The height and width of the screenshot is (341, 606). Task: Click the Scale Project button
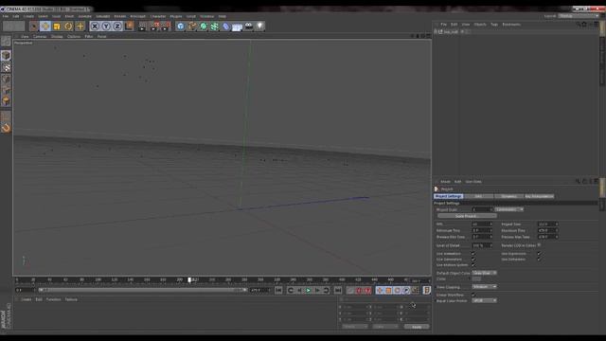[467, 216]
